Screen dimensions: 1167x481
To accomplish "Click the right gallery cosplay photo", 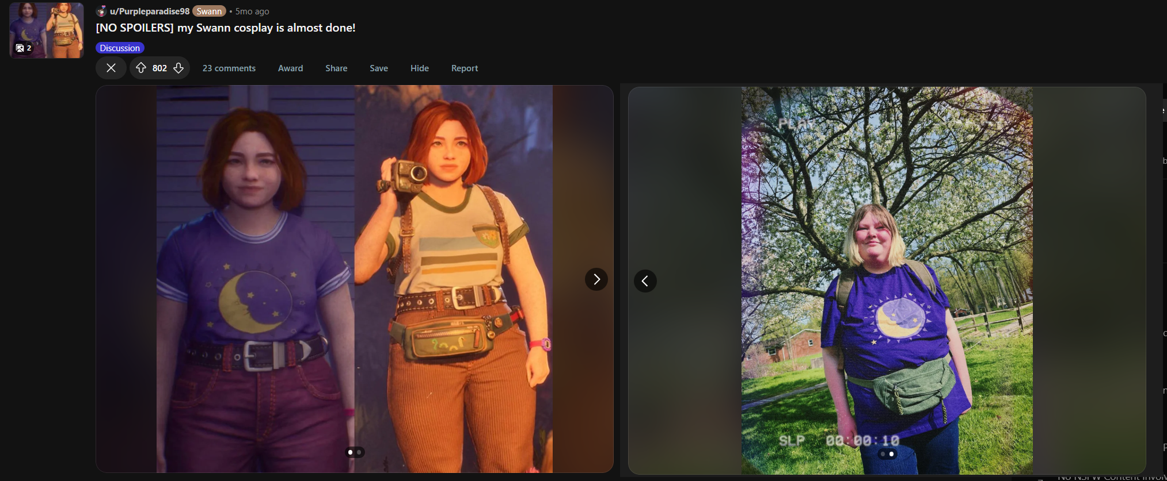I will click(x=887, y=280).
